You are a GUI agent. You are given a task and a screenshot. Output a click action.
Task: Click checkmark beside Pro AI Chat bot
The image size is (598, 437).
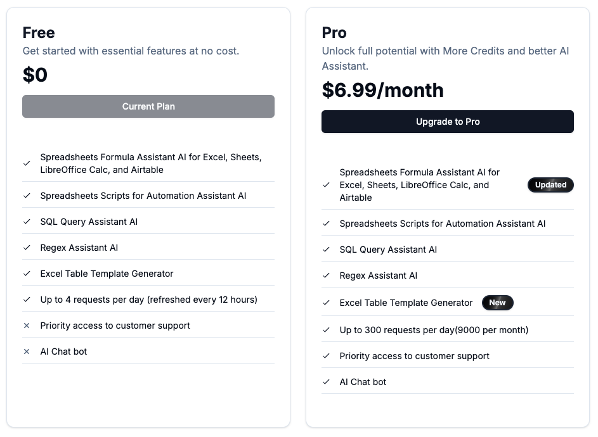(x=326, y=382)
